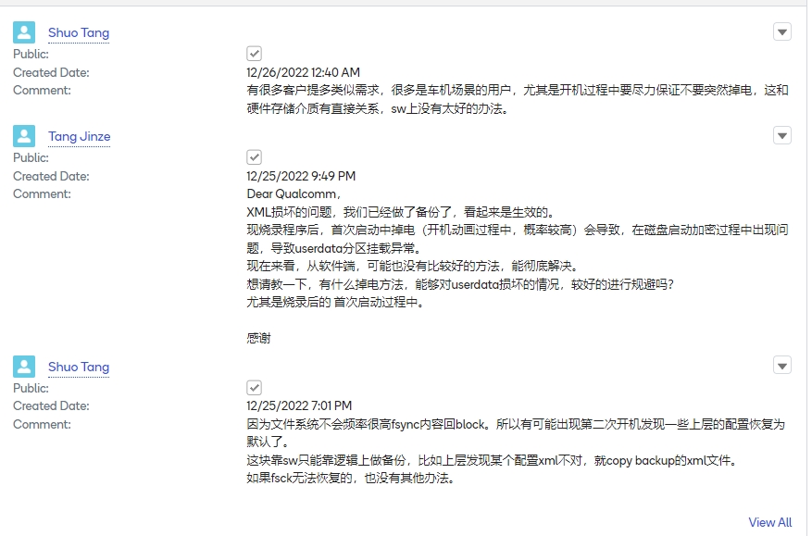Click avatar icon of 12/25/2022 7:01 PM comment
812x536 pixels.
point(24,367)
